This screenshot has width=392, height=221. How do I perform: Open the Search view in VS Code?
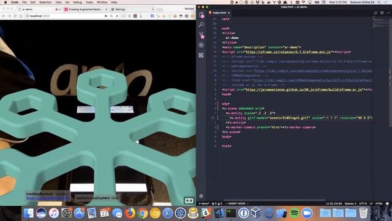pos(202,25)
